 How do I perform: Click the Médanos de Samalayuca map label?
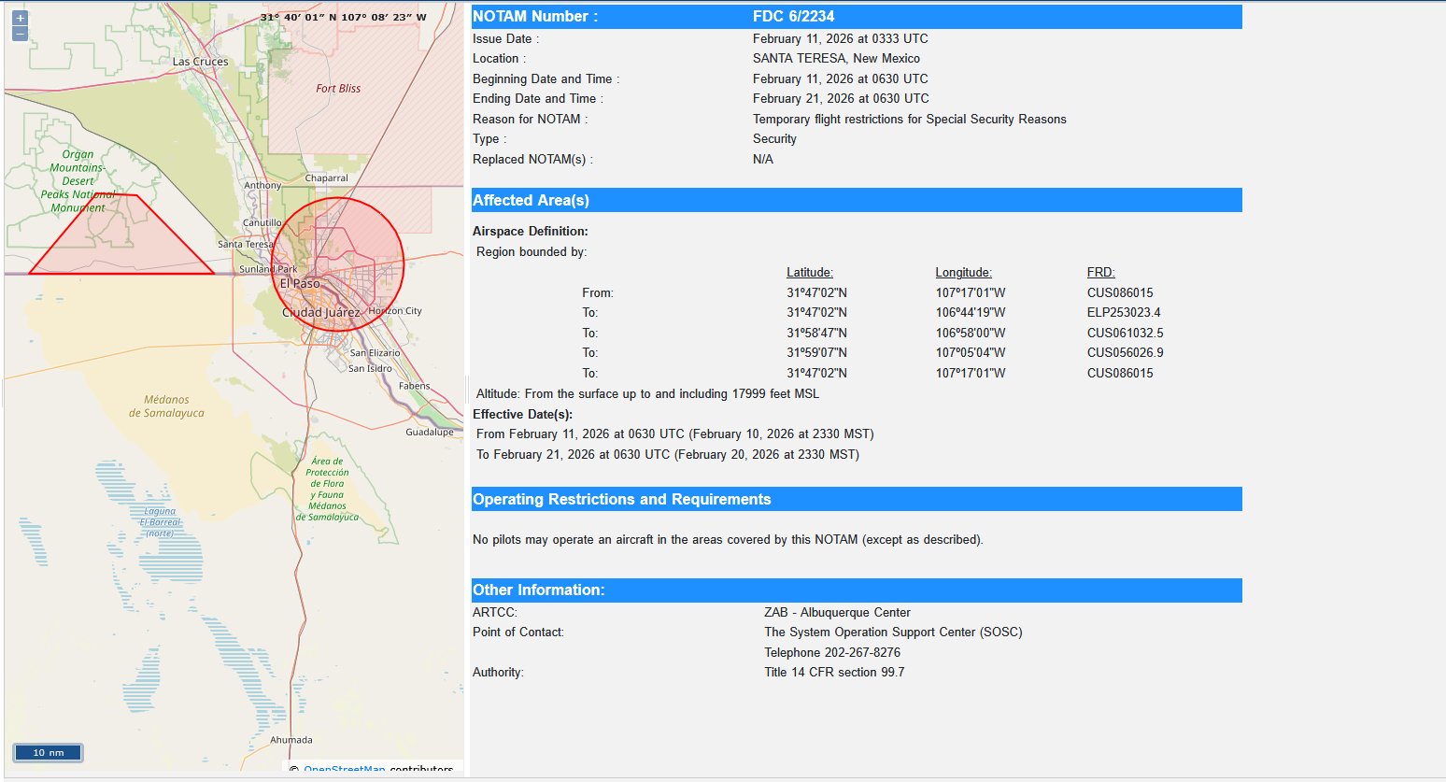[166, 406]
